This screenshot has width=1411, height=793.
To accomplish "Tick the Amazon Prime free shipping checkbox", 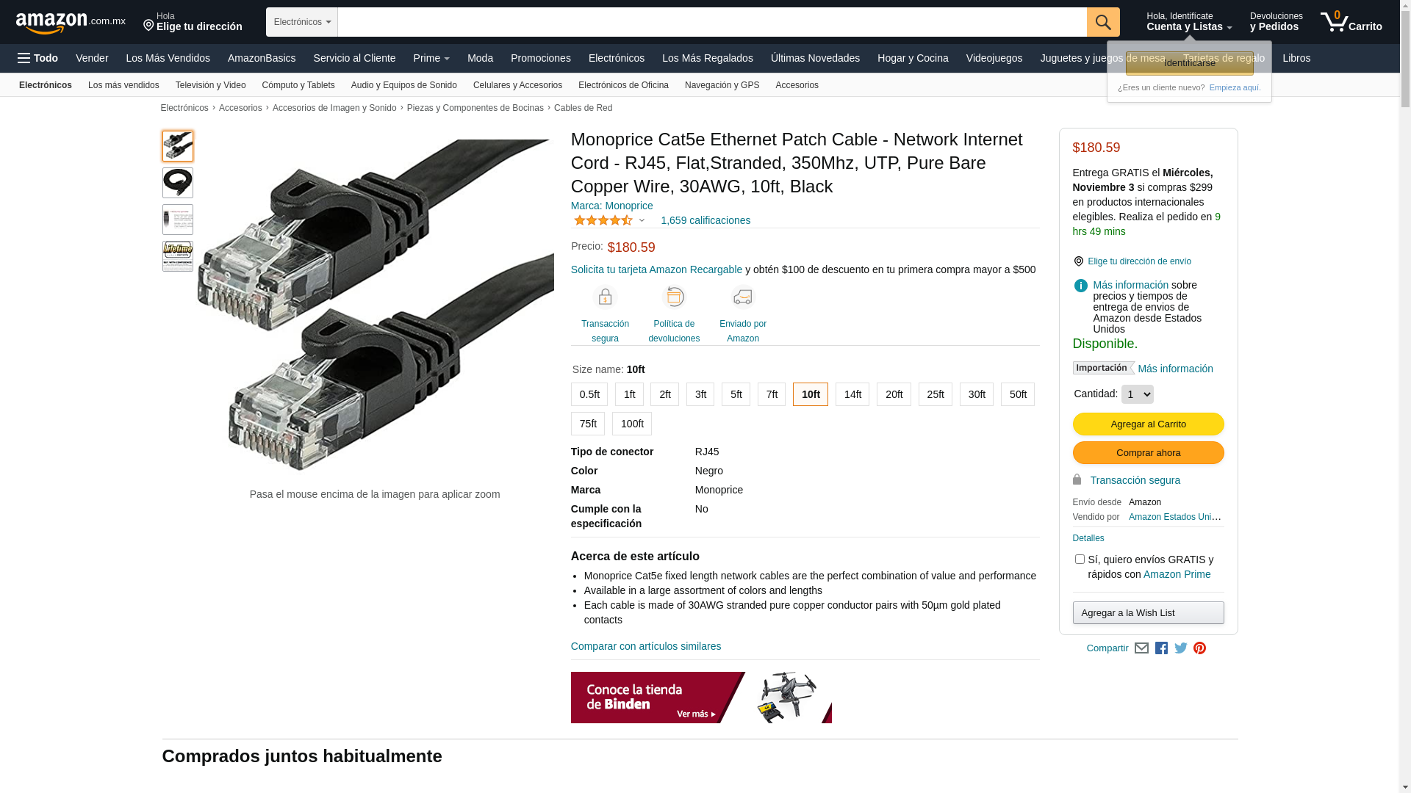I will [1080, 560].
